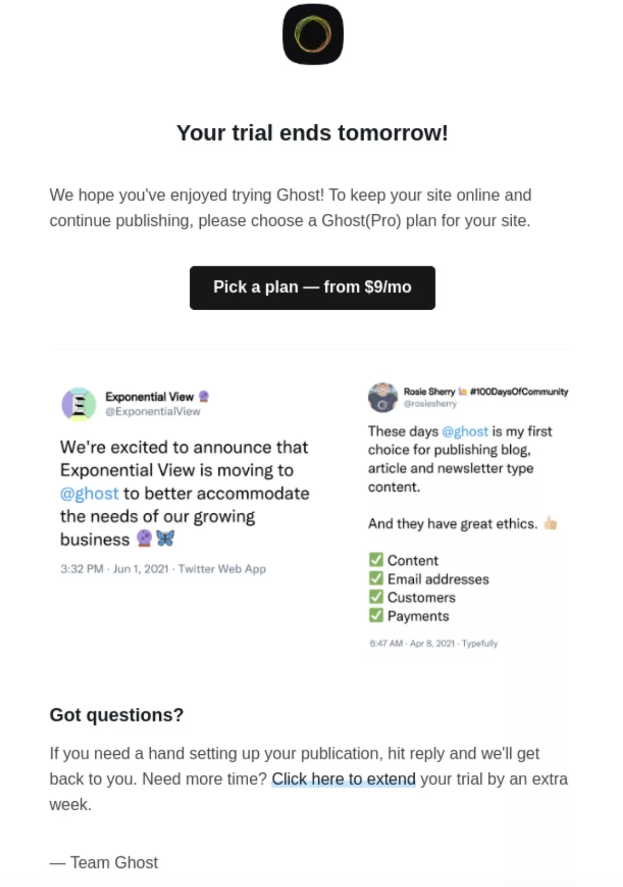The height and width of the screenshot is (887, 623).
Task: Open Exponential View's profile avatar
Action: point(79,404)
